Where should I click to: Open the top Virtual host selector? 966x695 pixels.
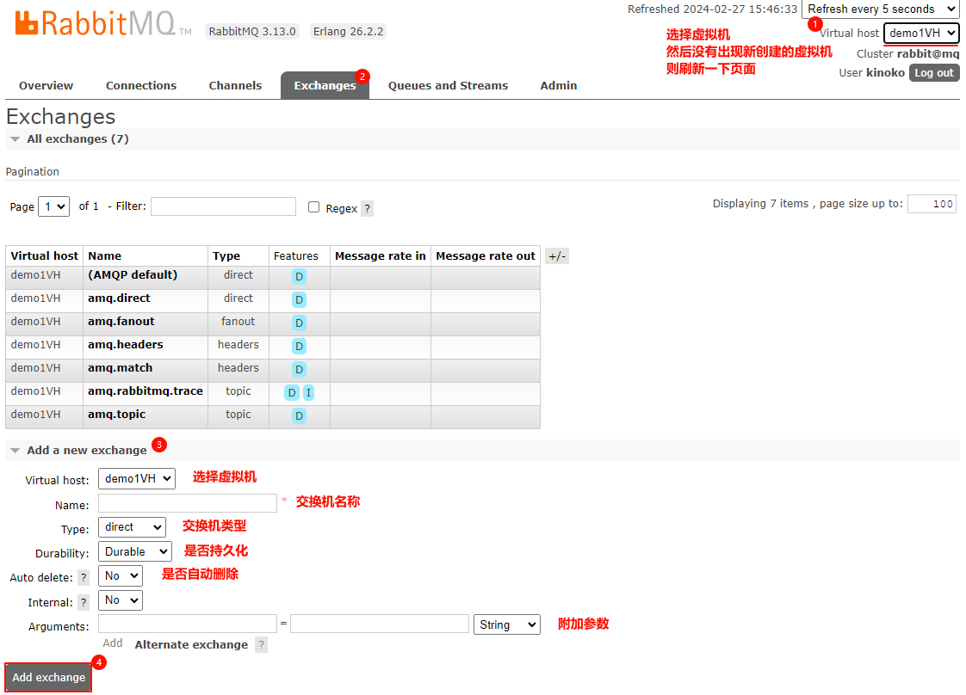pos(921,34)
